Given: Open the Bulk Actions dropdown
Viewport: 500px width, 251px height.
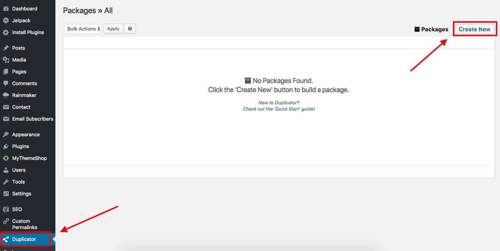Looking at the screenshot, I should pyautogui.click(x=83, y=29).
